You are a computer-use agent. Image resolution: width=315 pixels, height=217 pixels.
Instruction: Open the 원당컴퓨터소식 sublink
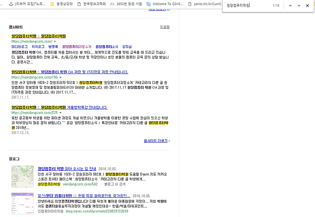(x=107, y=47)
